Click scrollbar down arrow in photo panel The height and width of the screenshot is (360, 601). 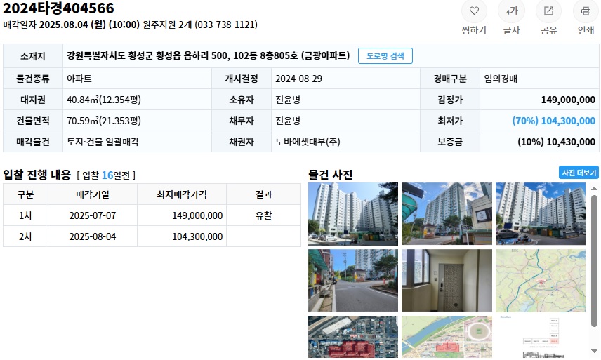(594, 351)
